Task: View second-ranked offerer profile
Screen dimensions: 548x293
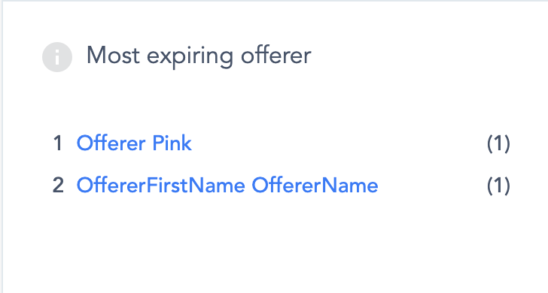Action: click(x=227, y=186)
